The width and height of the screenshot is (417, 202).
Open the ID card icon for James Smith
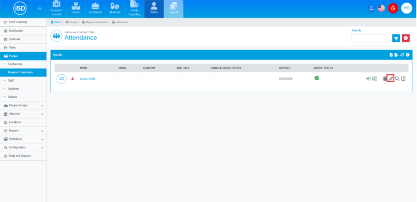coord(375,79)
